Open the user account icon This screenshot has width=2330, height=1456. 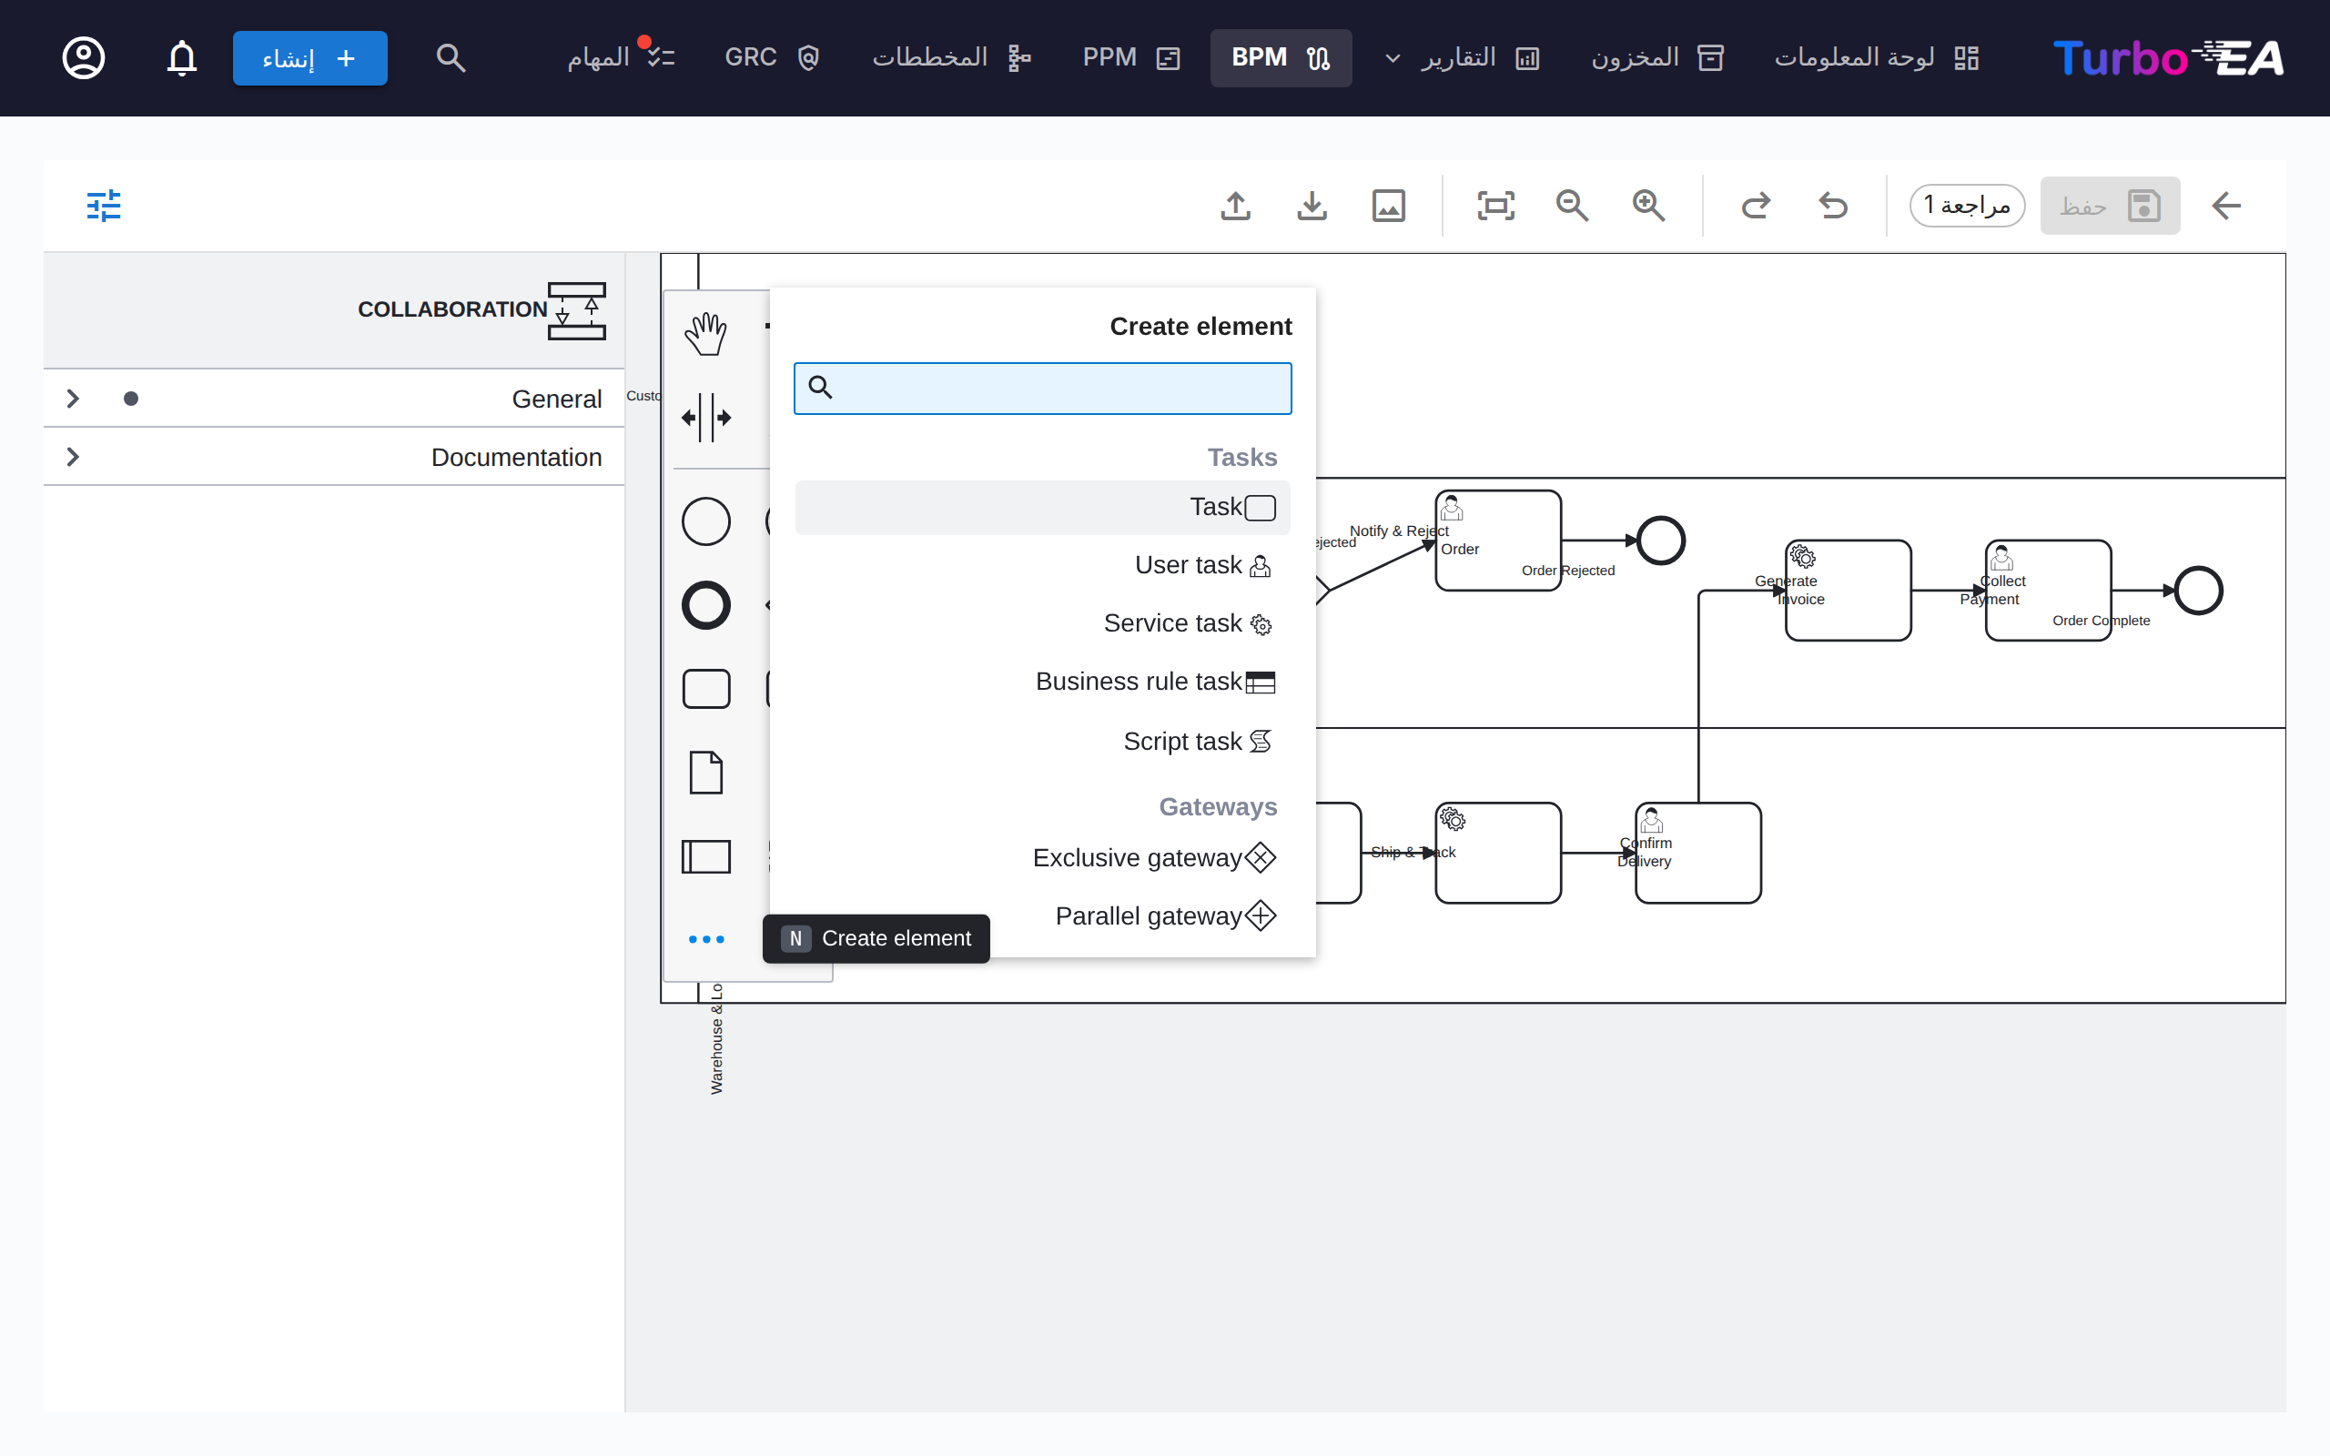84,57
